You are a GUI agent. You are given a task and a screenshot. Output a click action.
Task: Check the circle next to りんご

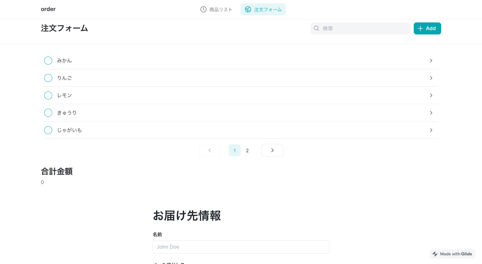tap(48, 78)
